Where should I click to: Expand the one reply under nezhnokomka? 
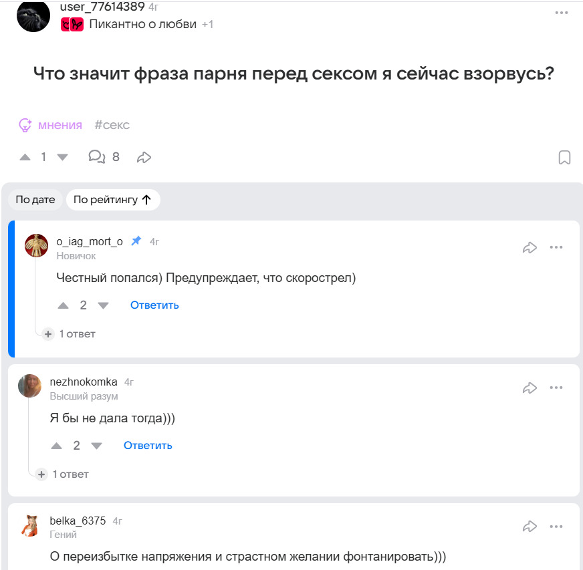[x=63, y=474]
